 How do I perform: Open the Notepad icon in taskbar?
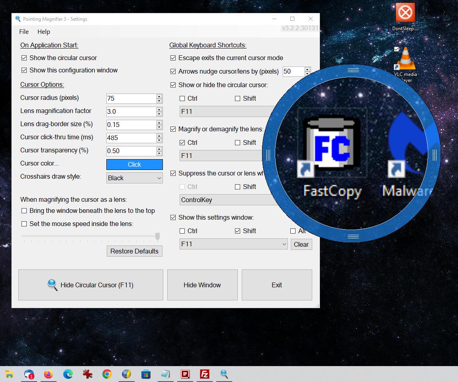click(166, 374)
